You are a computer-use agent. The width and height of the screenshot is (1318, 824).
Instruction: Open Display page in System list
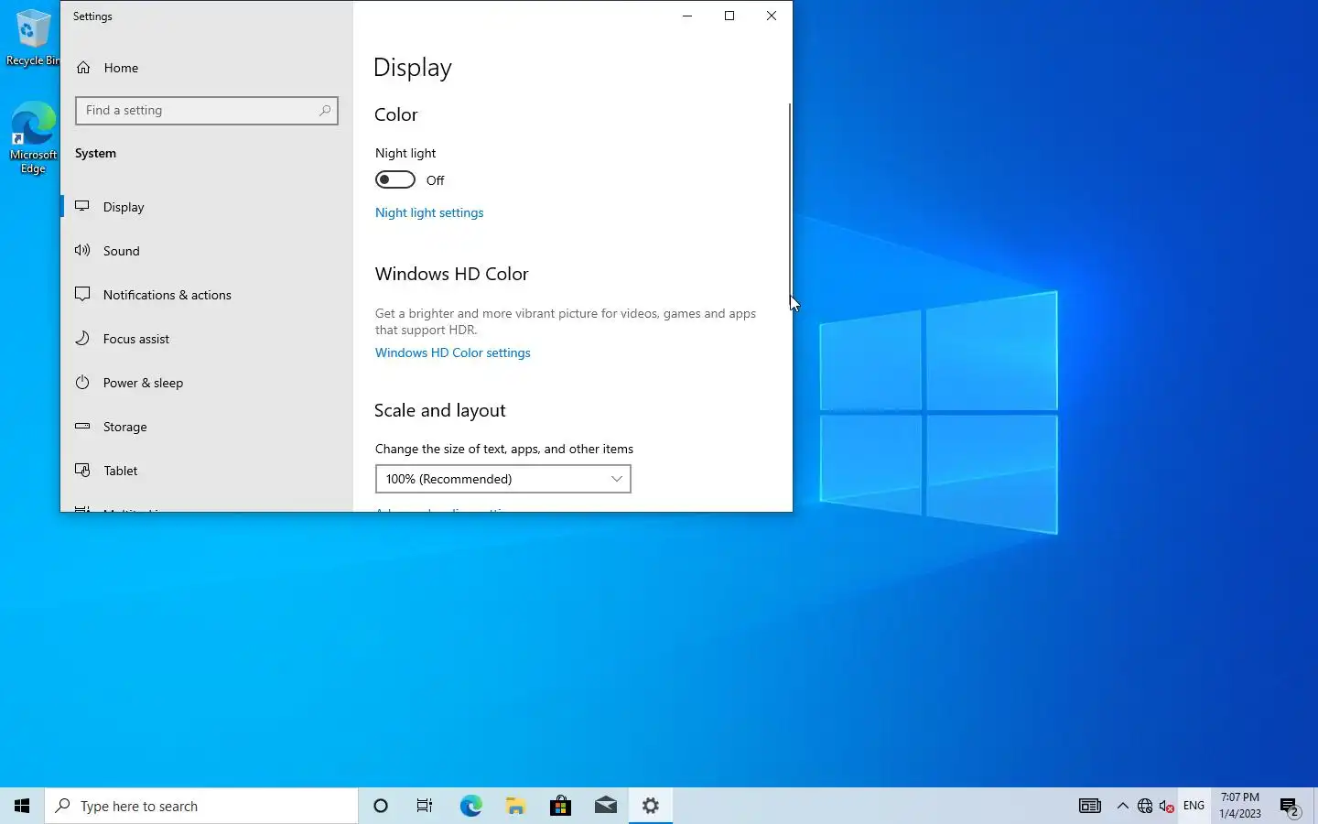pos(207,207)
